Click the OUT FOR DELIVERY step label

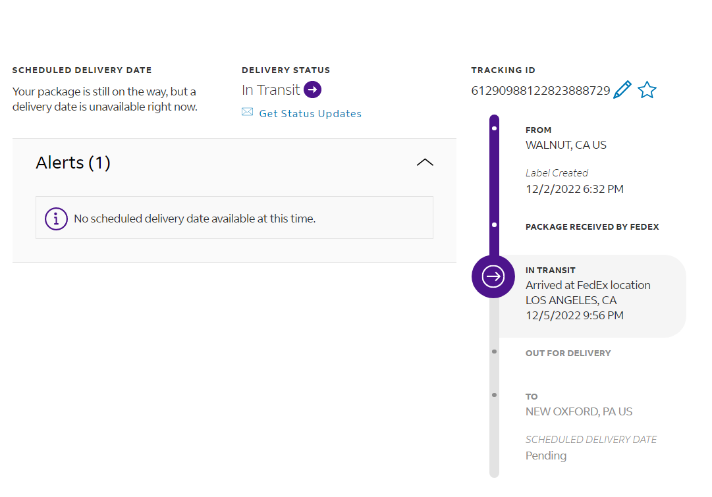coord(568,353)
